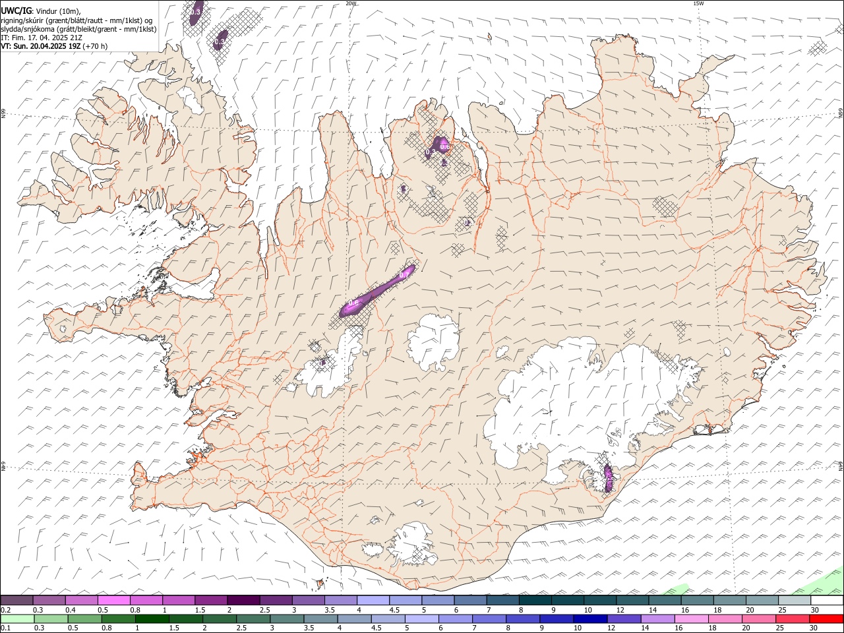Select the palest green 0.1 rain legend swatch
This screenshot has width=844, height=633.
coord(17,618)
